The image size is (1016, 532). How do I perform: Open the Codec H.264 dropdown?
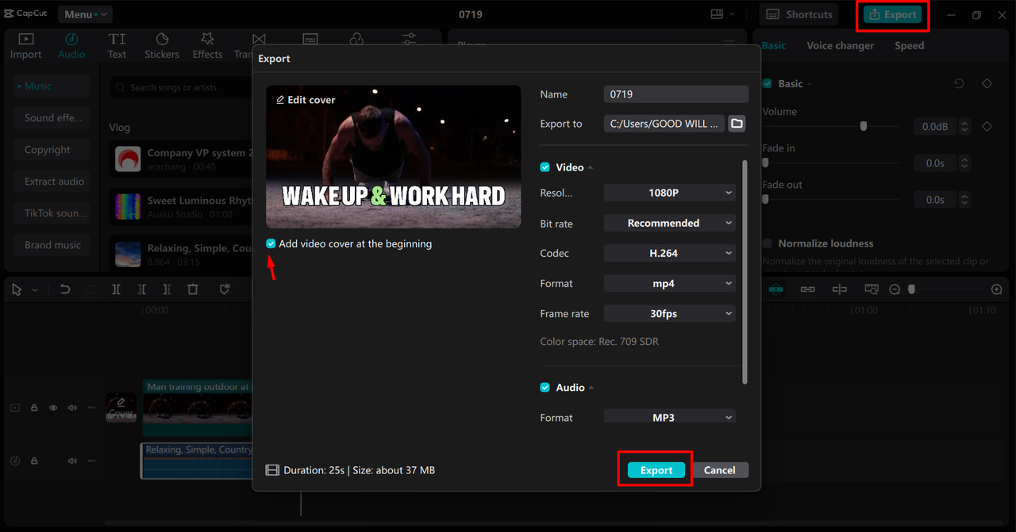pyautogui.click(x=670, y=253)
